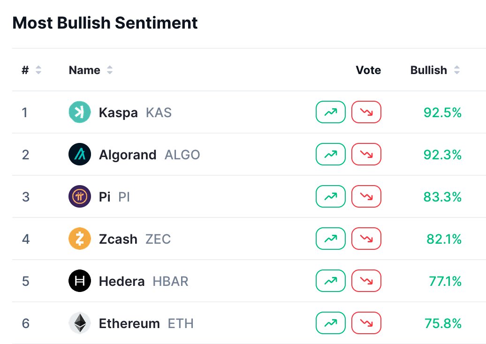The image size is (486, 344).
Task: Vote bullish on Kaspa
Action: pos(331,112)
